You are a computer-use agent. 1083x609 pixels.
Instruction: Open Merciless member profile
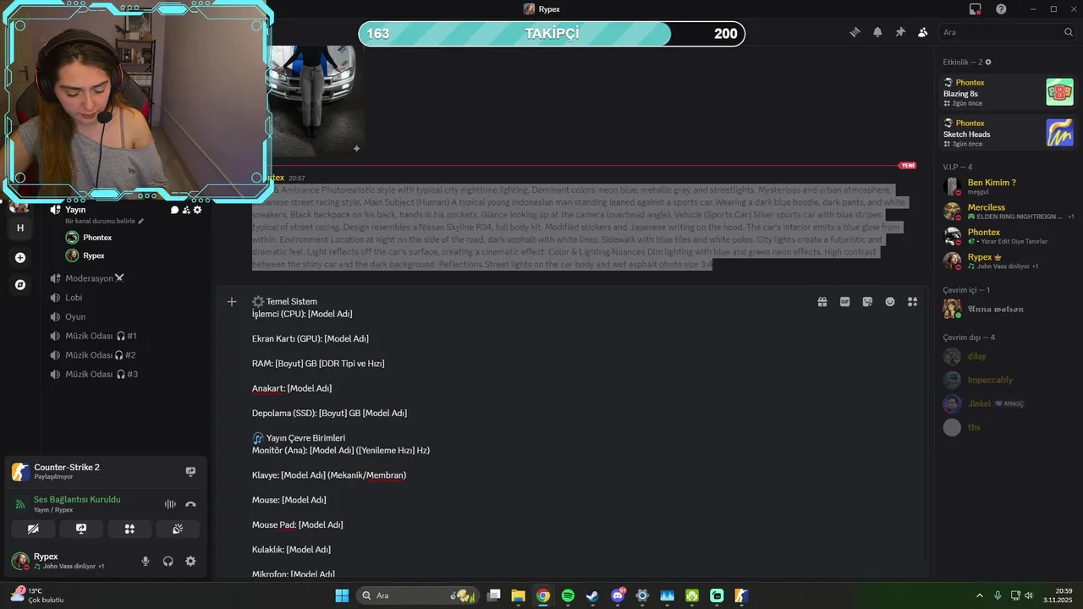click(x=1008, y=211)
